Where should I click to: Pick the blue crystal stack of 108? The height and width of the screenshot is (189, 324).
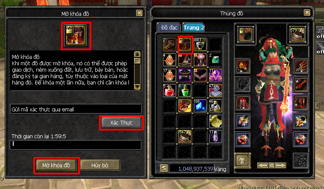tap(200, 105)
